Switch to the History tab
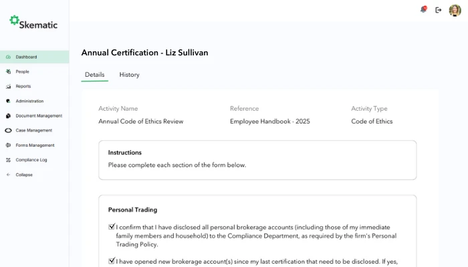This screenshot has height=267, width=468. coord(129,75)
